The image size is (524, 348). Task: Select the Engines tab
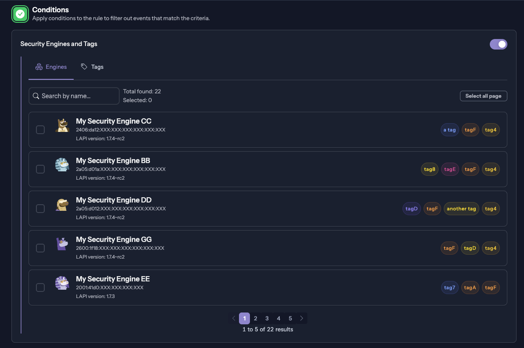tap(51, 67)
